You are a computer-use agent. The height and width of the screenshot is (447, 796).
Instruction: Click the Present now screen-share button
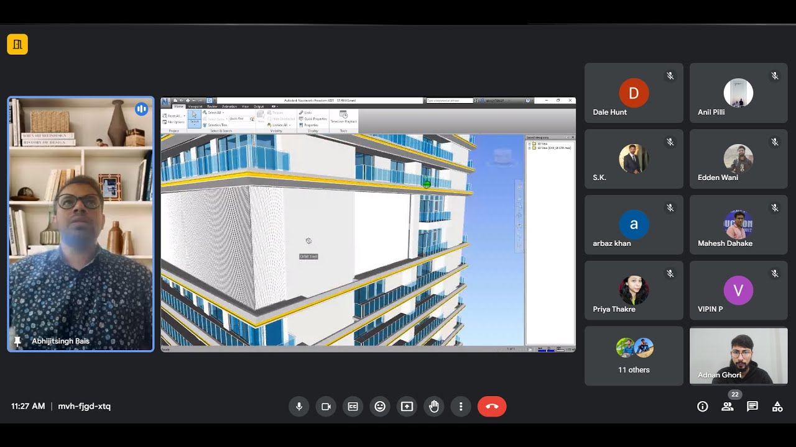coord(407,406)
